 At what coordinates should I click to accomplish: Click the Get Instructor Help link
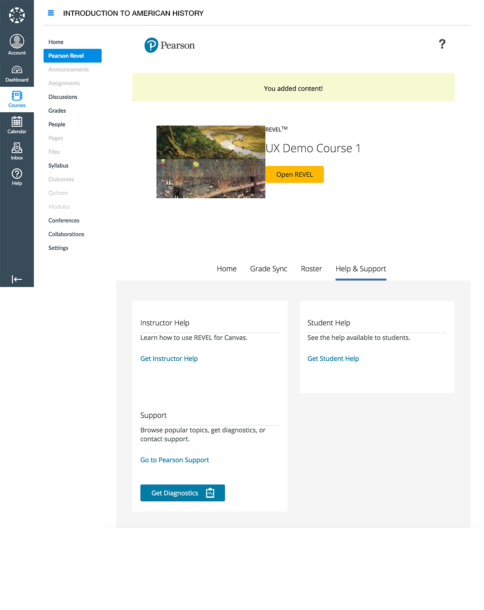[169, 358]
